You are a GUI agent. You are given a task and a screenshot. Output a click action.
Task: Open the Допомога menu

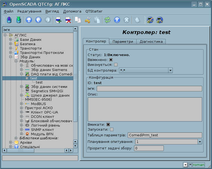coord(72,11)
